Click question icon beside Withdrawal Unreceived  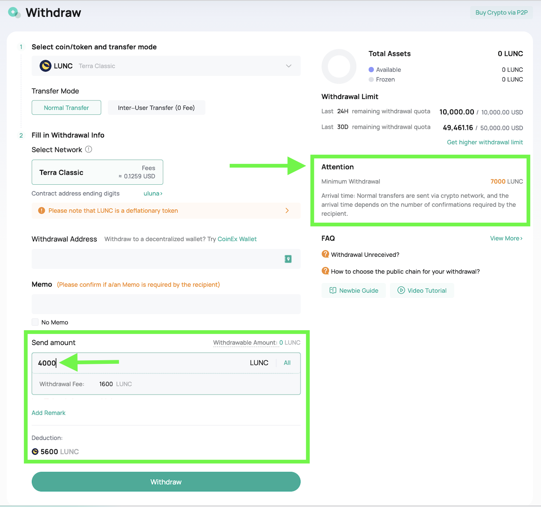point(325,254)
